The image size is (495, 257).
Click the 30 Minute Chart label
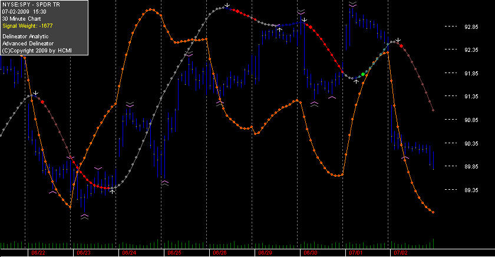click(x=21, y=19)
